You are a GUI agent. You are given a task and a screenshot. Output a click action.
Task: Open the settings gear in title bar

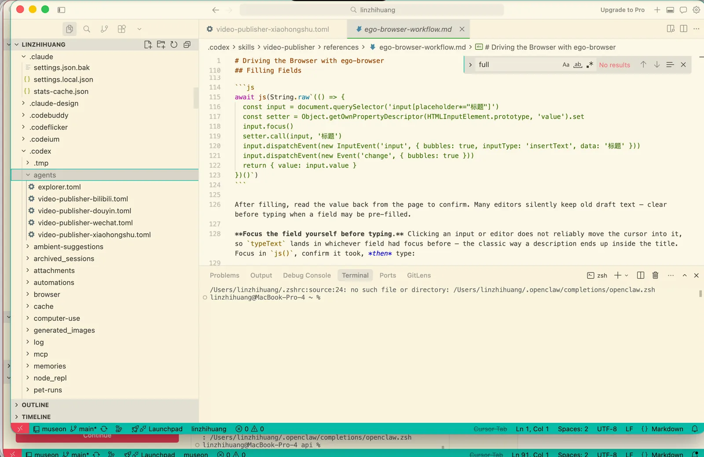[696, 10]
